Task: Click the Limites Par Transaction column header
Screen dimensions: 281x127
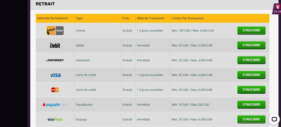Action: point(188,18)
